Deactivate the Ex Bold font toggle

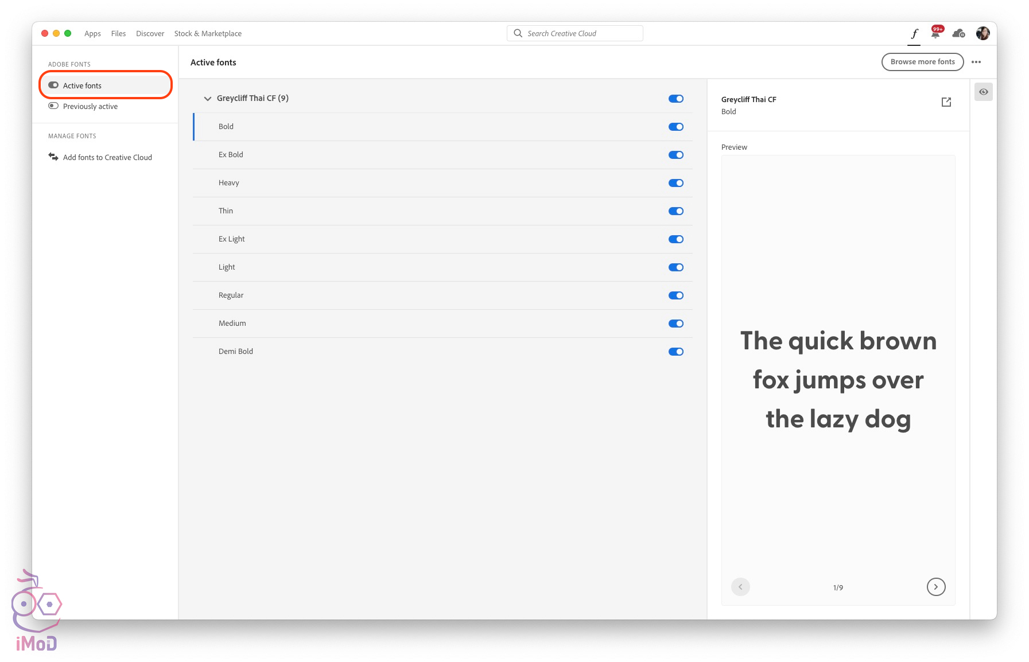[x=675, y=155]
